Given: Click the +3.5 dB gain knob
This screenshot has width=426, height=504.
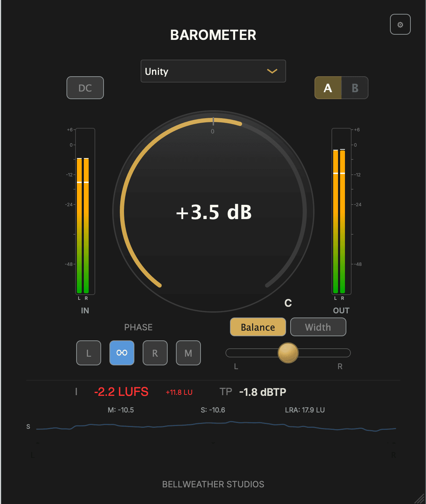Looking at the screenshot, I should tap(213, 213).
